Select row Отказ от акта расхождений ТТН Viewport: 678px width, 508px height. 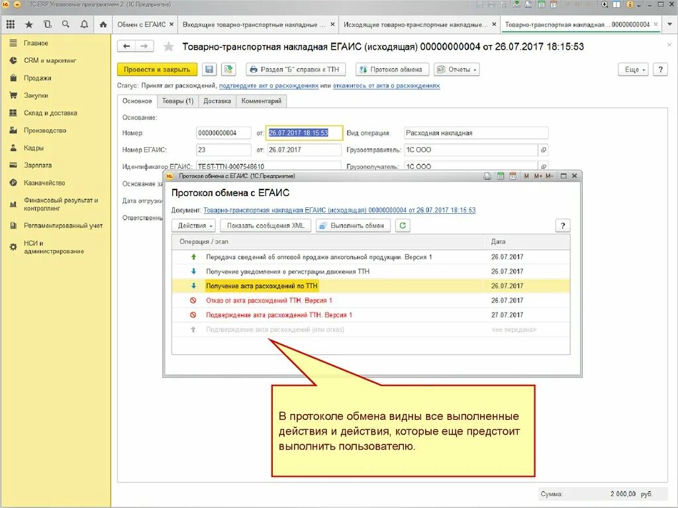pyautogui.click(x=371, y=300)
